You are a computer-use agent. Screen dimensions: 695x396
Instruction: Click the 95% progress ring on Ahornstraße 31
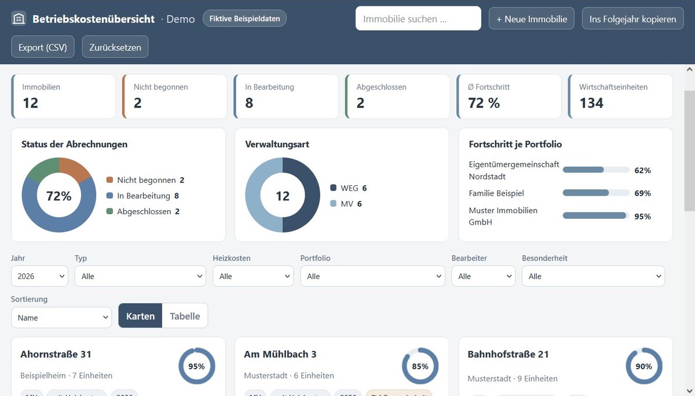click(196, 366)
